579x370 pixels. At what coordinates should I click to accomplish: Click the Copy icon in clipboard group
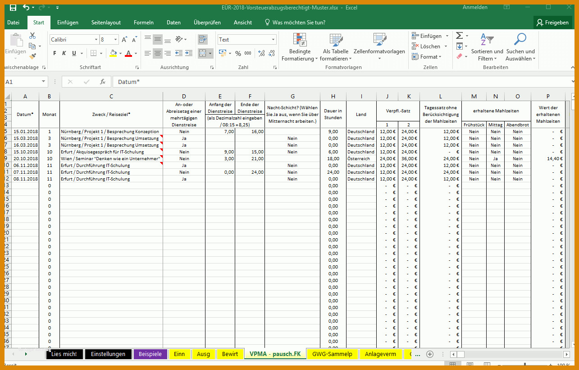tap(32, 46)
